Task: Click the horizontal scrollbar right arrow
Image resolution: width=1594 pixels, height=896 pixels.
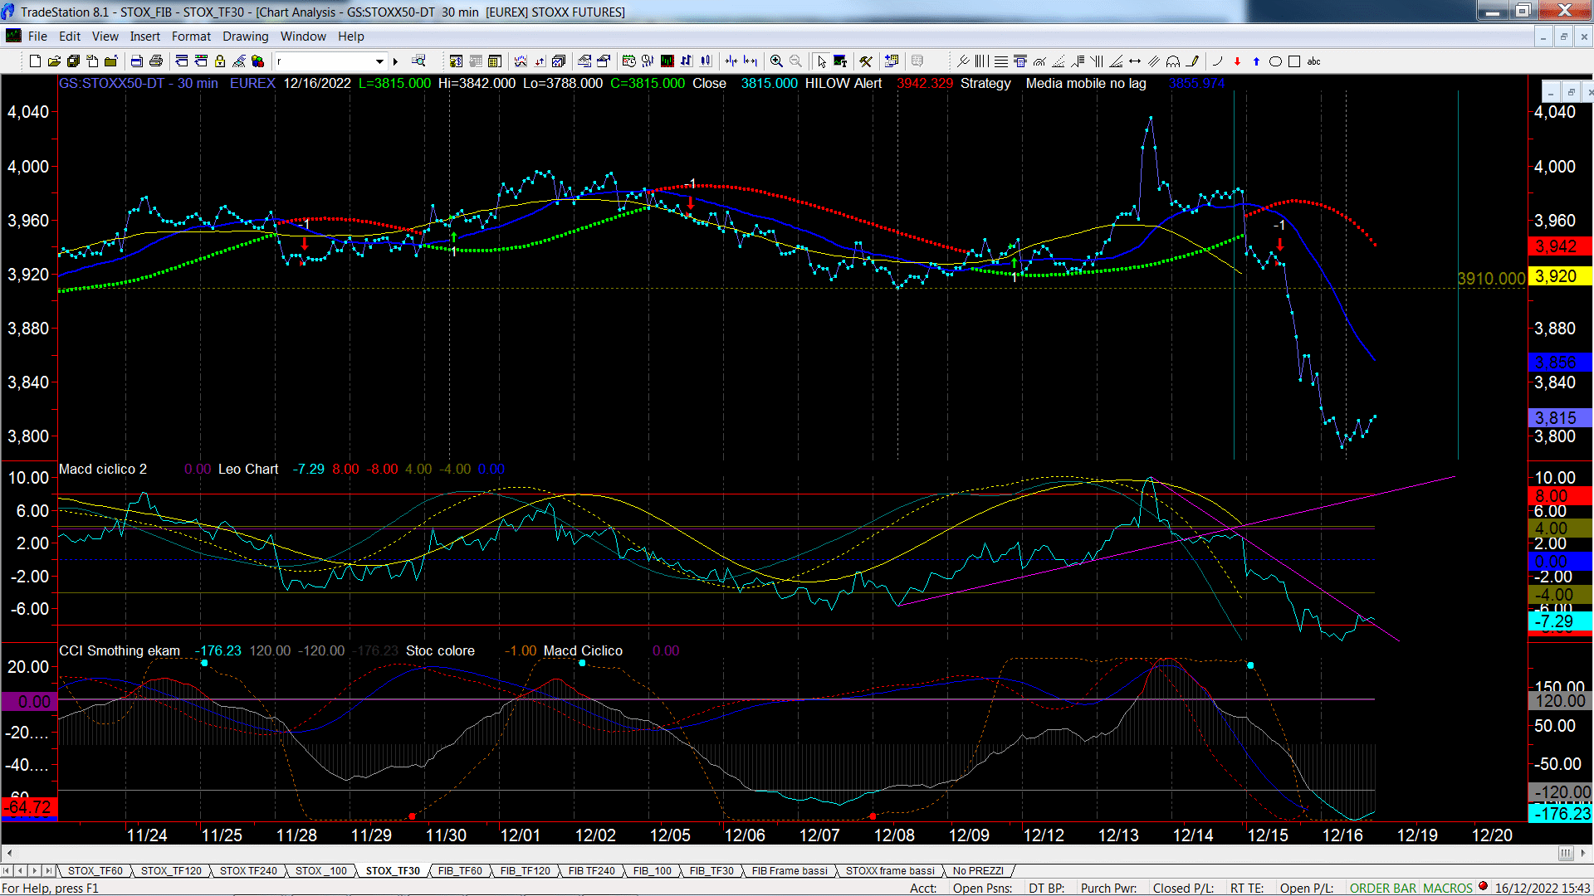Action: coord(1585,853)
